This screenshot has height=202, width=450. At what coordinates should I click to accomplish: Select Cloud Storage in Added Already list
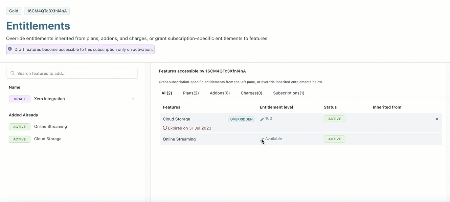48,139
